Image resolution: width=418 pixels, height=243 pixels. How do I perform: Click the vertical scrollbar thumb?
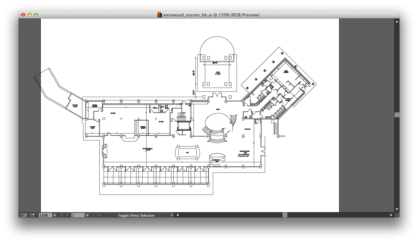397,115
